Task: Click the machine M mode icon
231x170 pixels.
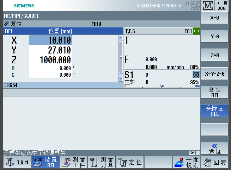Action: coord(208,6)
